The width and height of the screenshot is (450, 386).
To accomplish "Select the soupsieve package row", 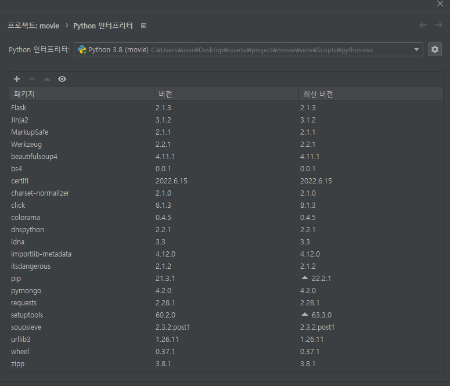I will [x=226, y=327].
